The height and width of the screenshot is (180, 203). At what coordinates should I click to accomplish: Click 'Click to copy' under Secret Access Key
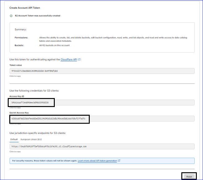point(15,124)
